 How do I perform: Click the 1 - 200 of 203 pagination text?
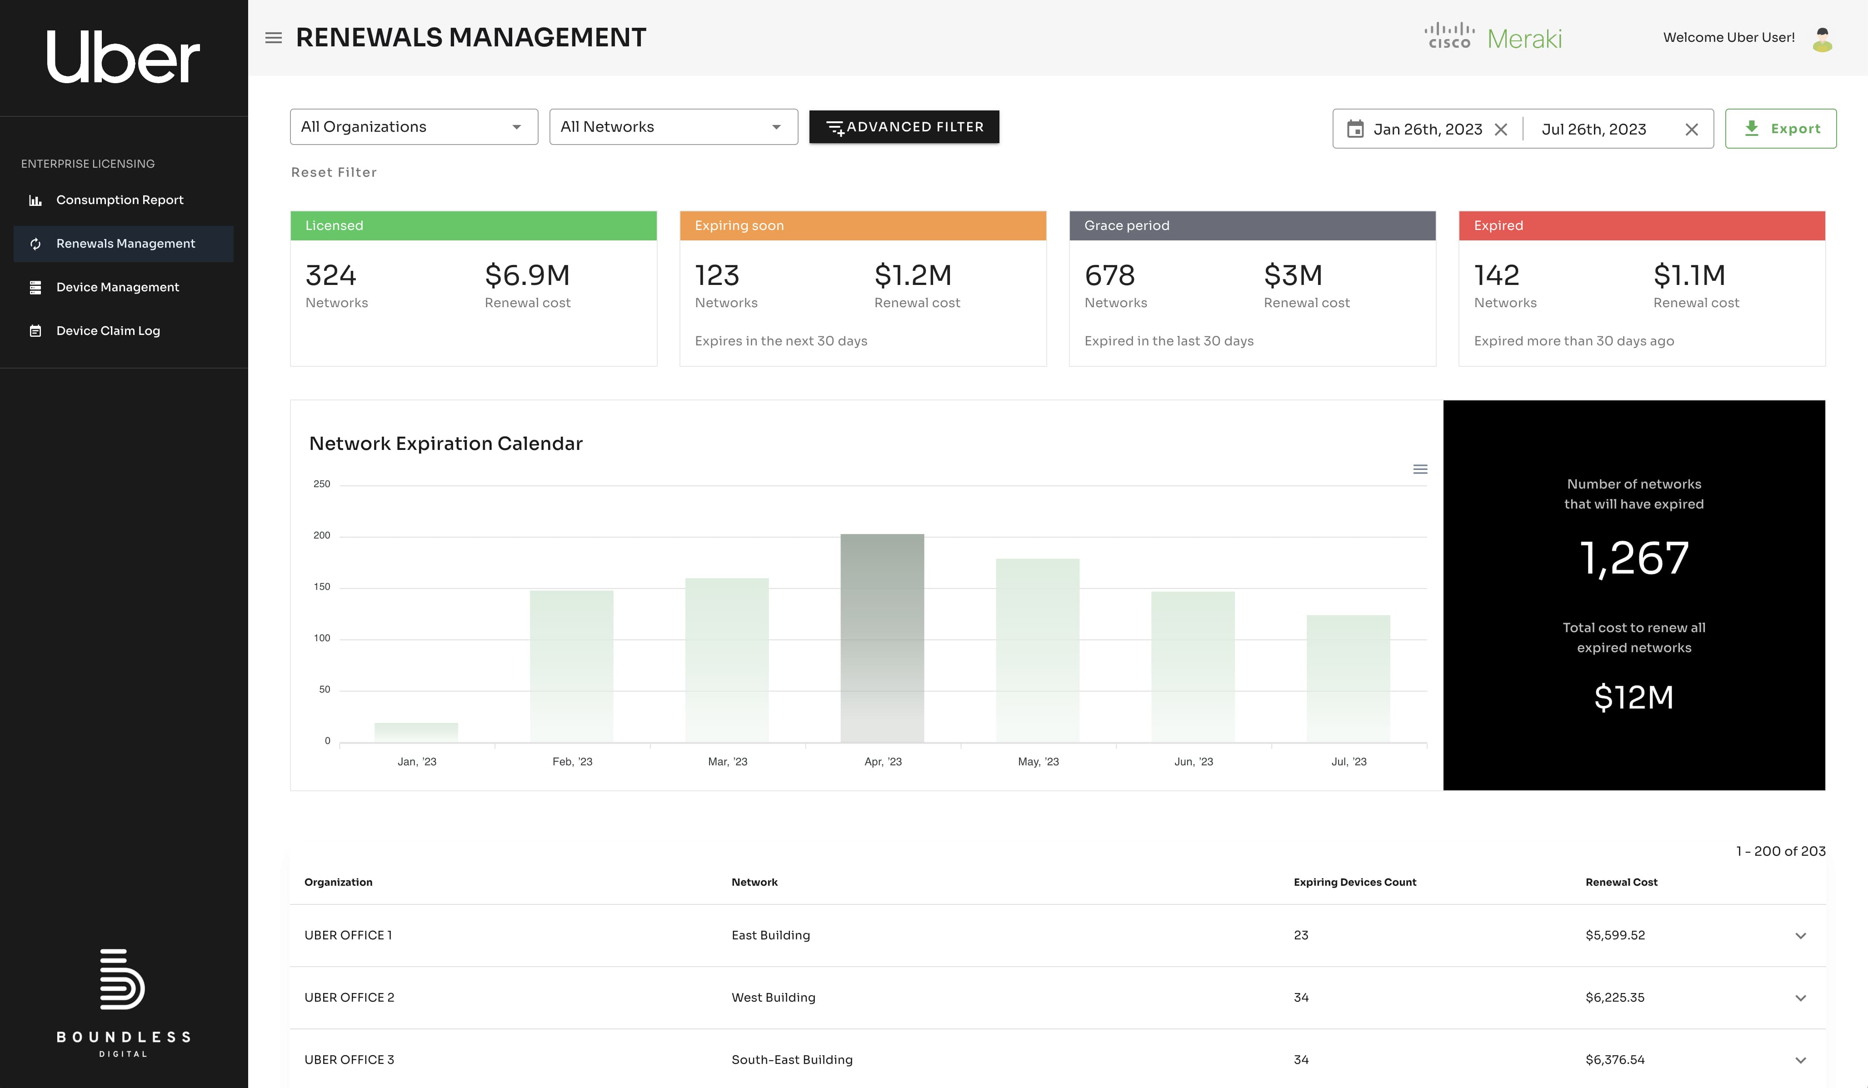coord(1781,851)
